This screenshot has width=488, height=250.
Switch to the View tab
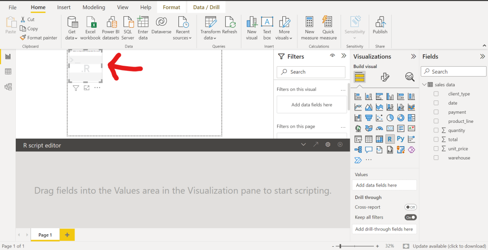click(123, 7)
